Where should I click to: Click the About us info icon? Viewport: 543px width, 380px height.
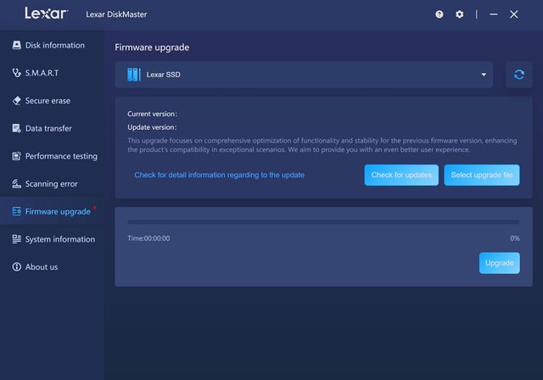(17, 267)
